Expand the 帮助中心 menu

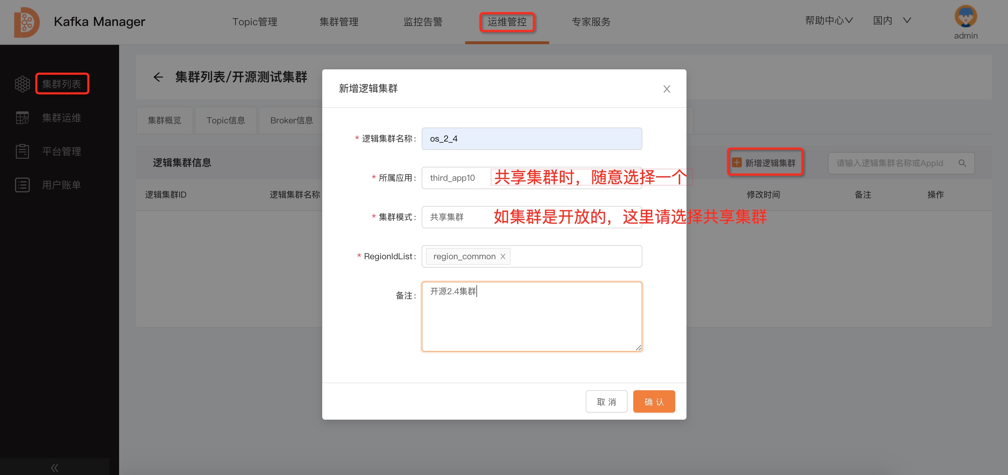828,20
